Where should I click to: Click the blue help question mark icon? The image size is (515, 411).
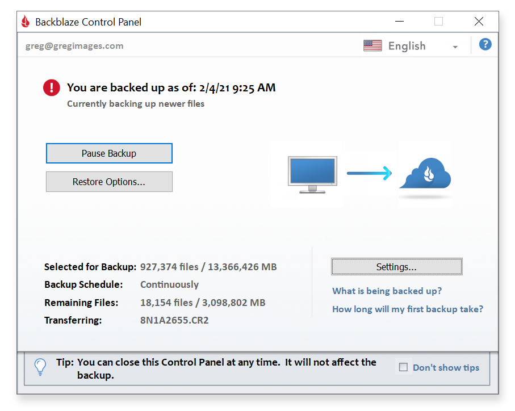click(x=485, y=44)
